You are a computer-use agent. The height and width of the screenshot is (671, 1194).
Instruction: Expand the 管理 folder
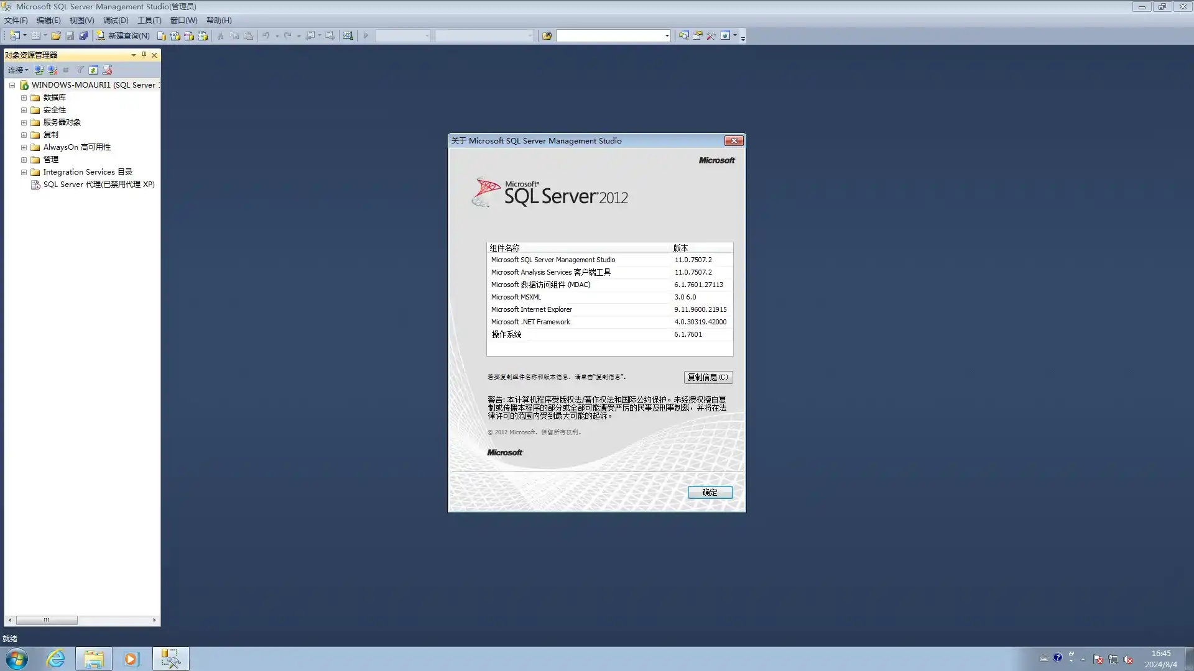click(24, 160)
